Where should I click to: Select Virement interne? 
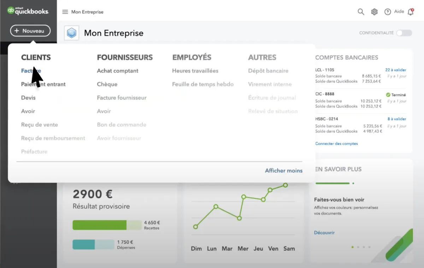click(270, 84)
